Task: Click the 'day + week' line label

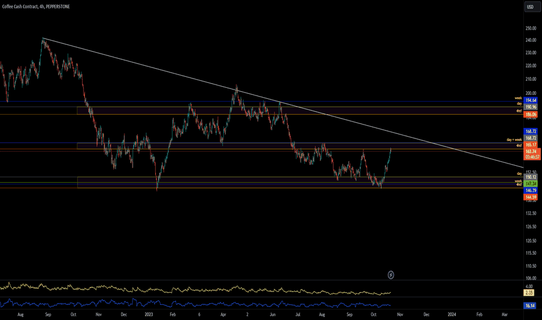Action: [514, 140]
